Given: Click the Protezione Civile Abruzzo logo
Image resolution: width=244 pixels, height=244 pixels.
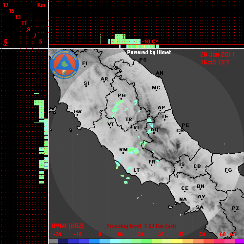Looking at the screenshot, I should point(64,64).
